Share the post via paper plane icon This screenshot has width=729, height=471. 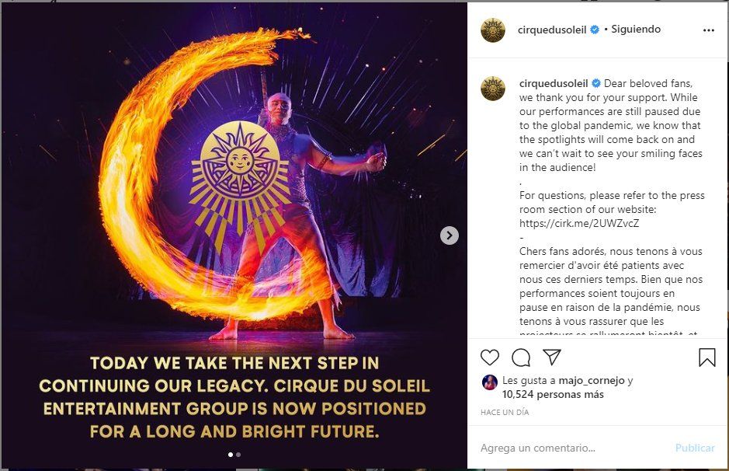click(x=552, y=358)
